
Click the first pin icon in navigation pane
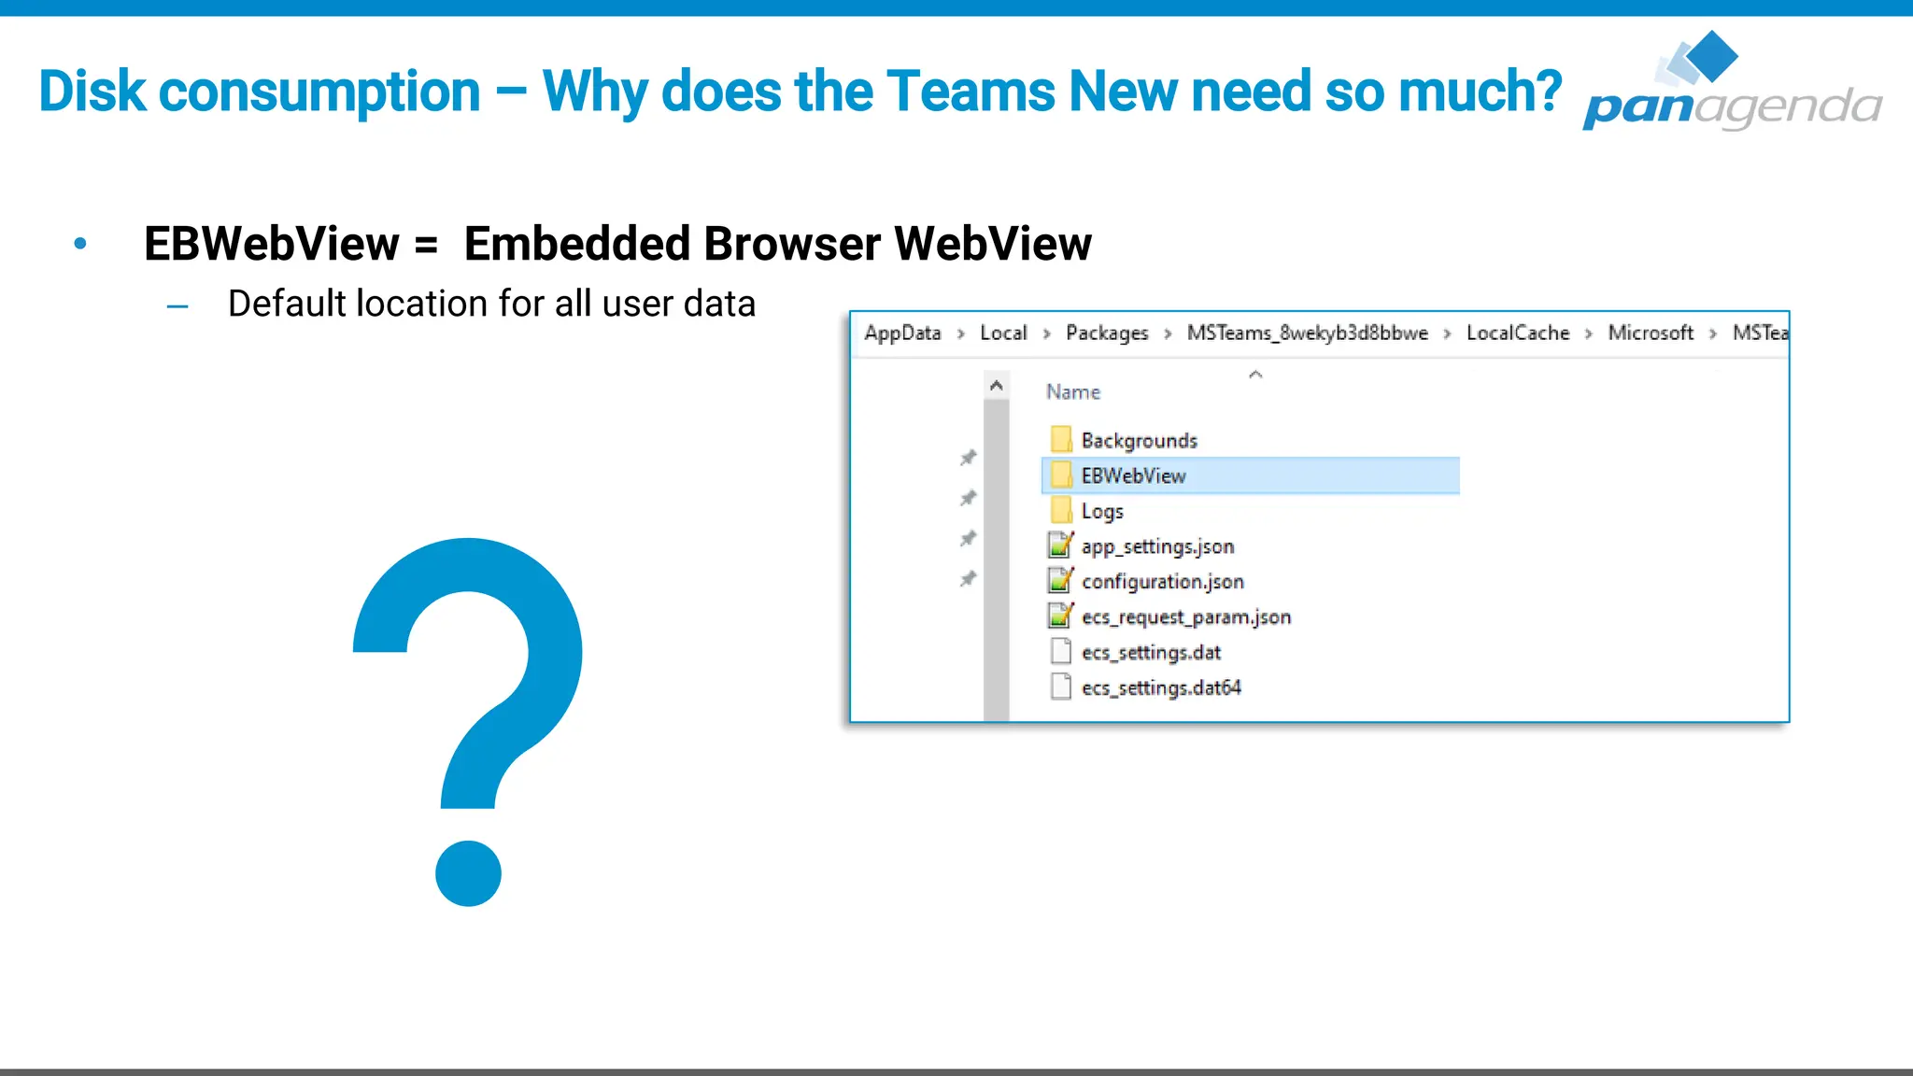968,458
